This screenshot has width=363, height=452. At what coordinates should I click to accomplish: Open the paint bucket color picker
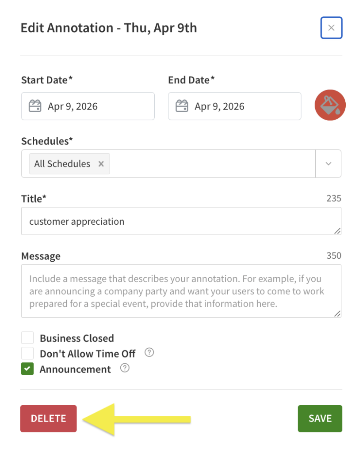pyautogui.click(x=330, y=105)
